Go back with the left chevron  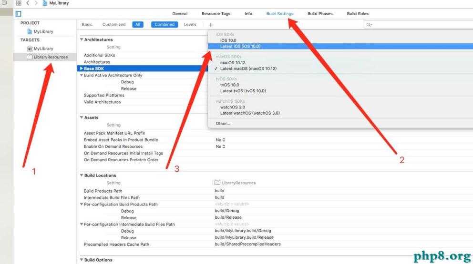(x=28, y=3)
